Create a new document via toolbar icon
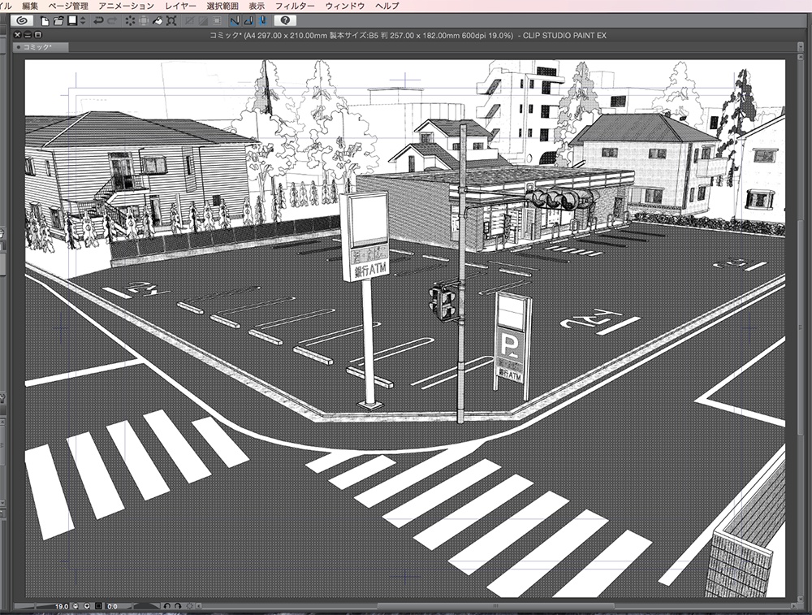Viewport: 812px width, 615px height. (x=45, y=20)
